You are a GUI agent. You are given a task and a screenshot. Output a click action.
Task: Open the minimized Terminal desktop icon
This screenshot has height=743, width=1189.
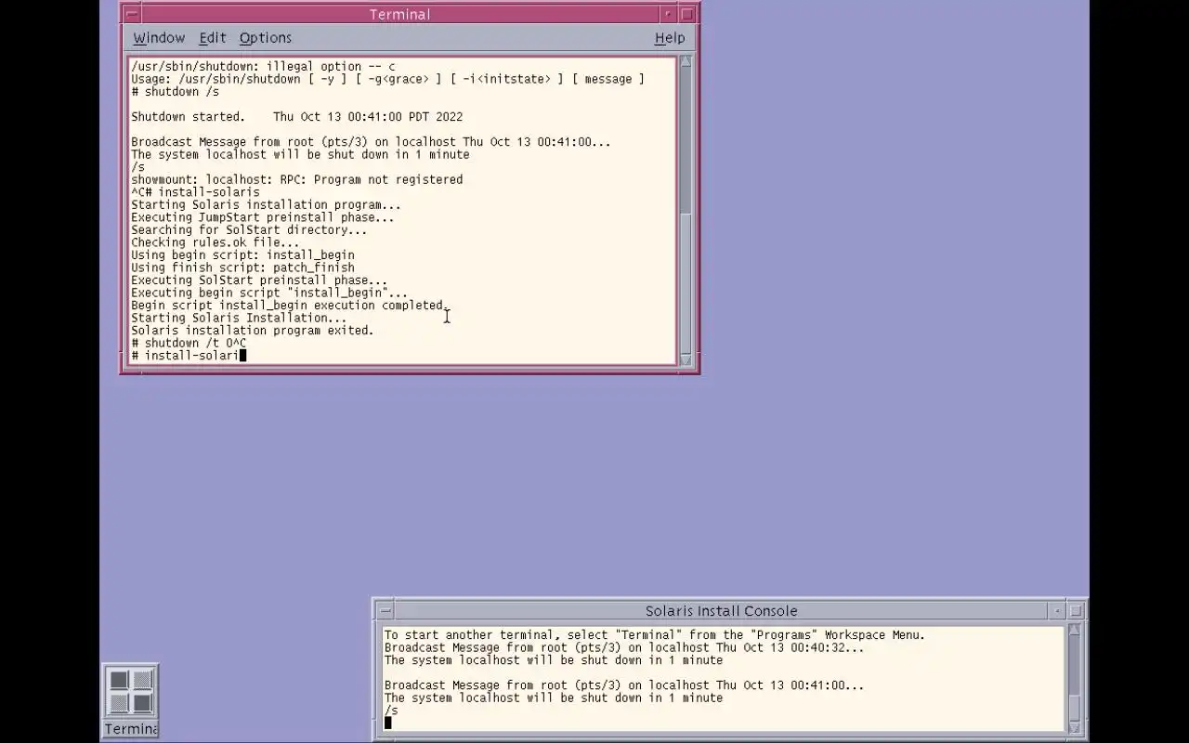131,701
